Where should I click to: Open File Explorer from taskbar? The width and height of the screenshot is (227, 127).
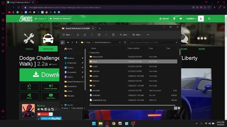(x=100, y=123)
